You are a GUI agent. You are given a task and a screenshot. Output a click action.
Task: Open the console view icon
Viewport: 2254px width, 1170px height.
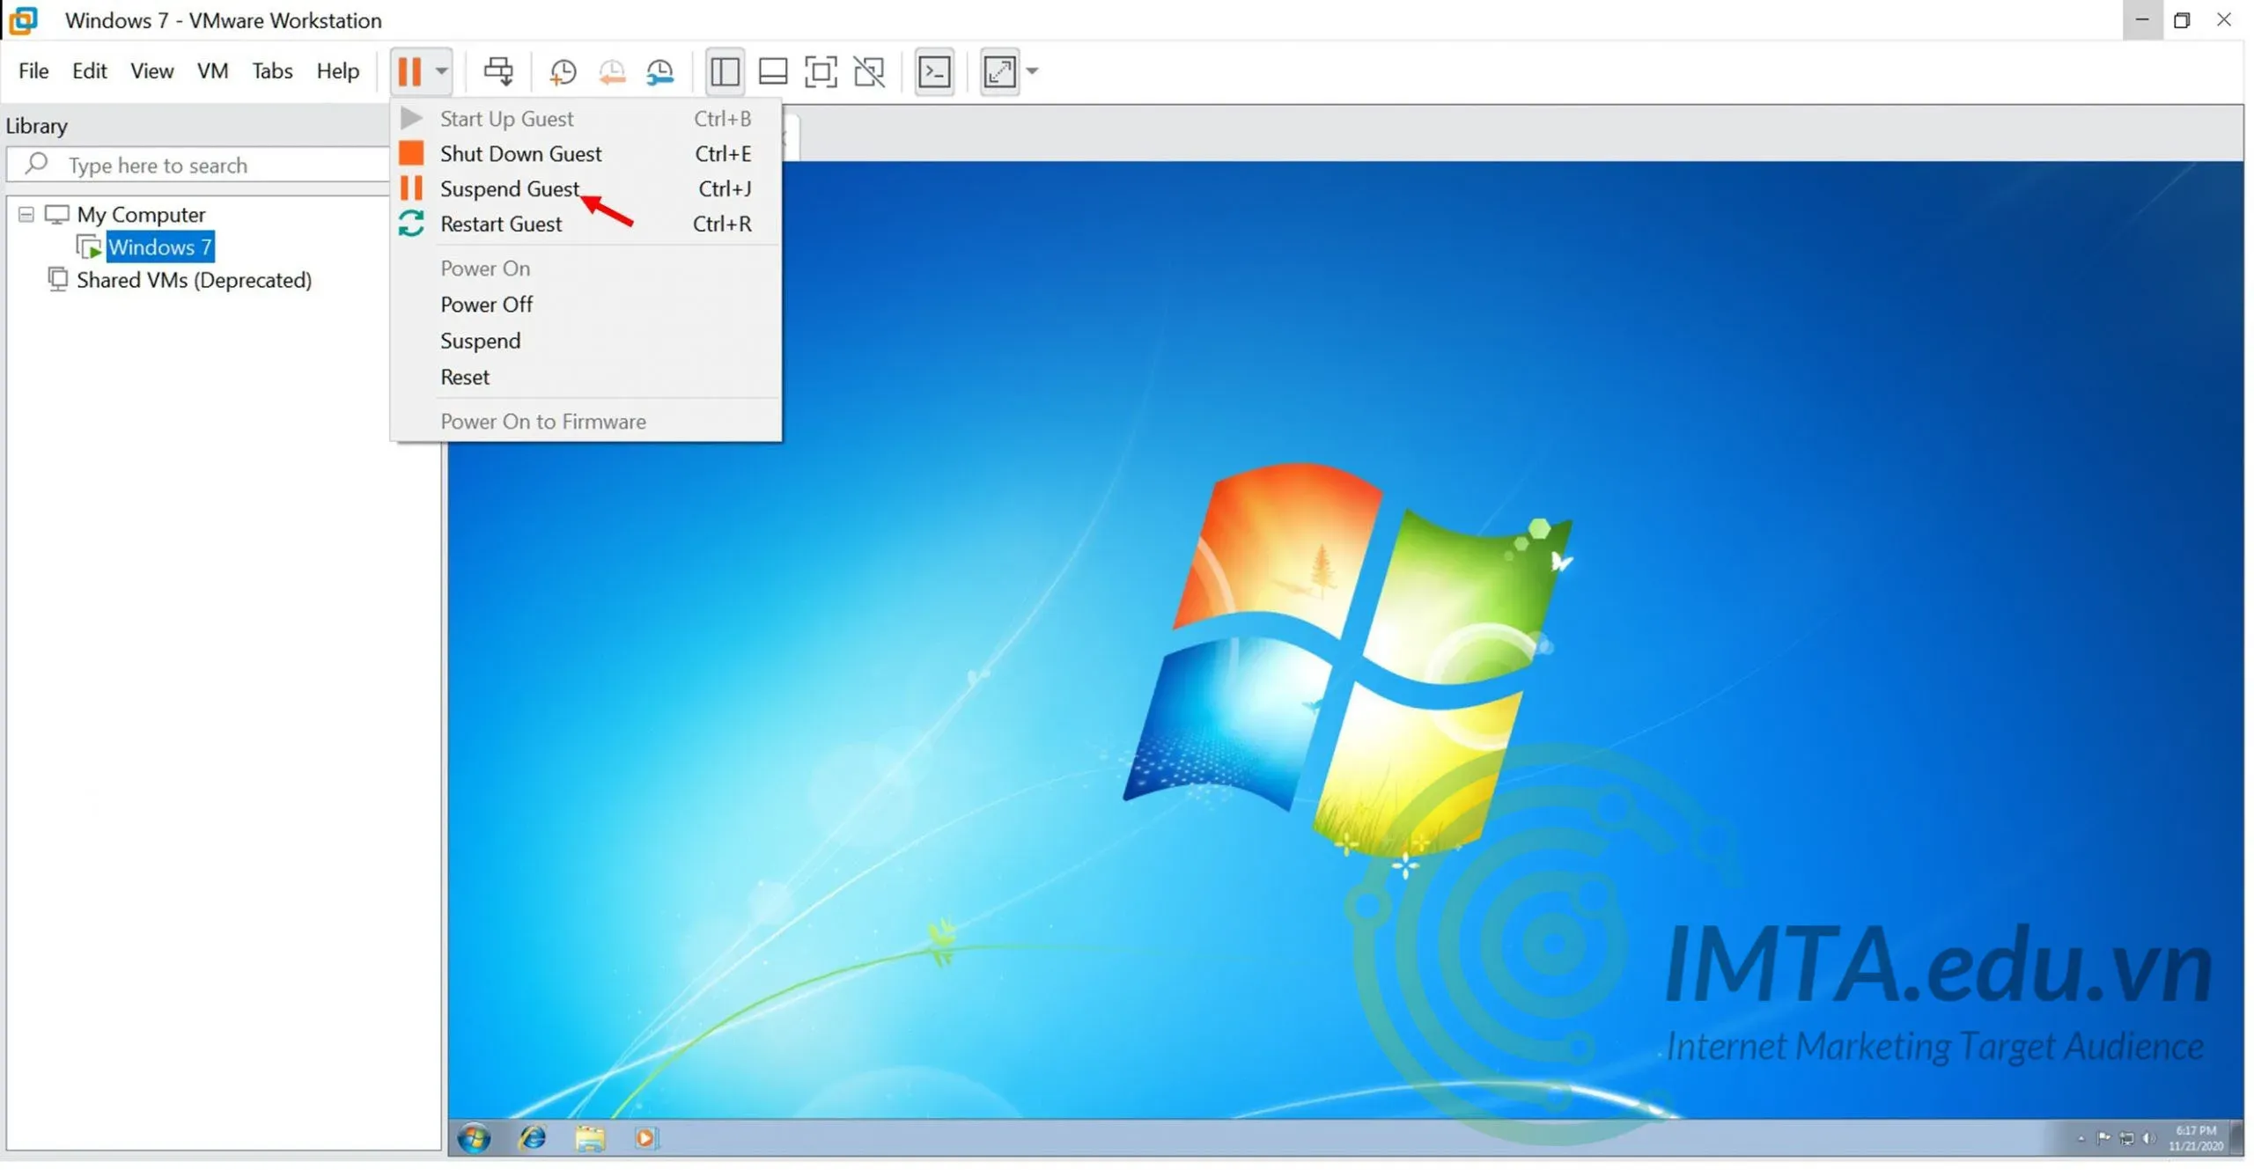pos(934,71)
